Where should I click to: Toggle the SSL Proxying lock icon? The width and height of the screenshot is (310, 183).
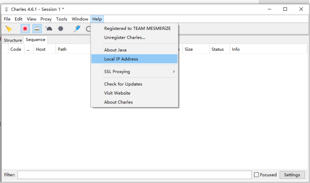pos(37,29)
